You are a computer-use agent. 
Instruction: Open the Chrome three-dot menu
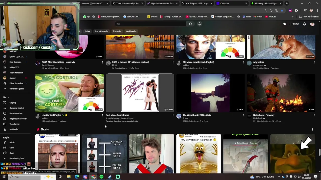click(x=317, y=10)
